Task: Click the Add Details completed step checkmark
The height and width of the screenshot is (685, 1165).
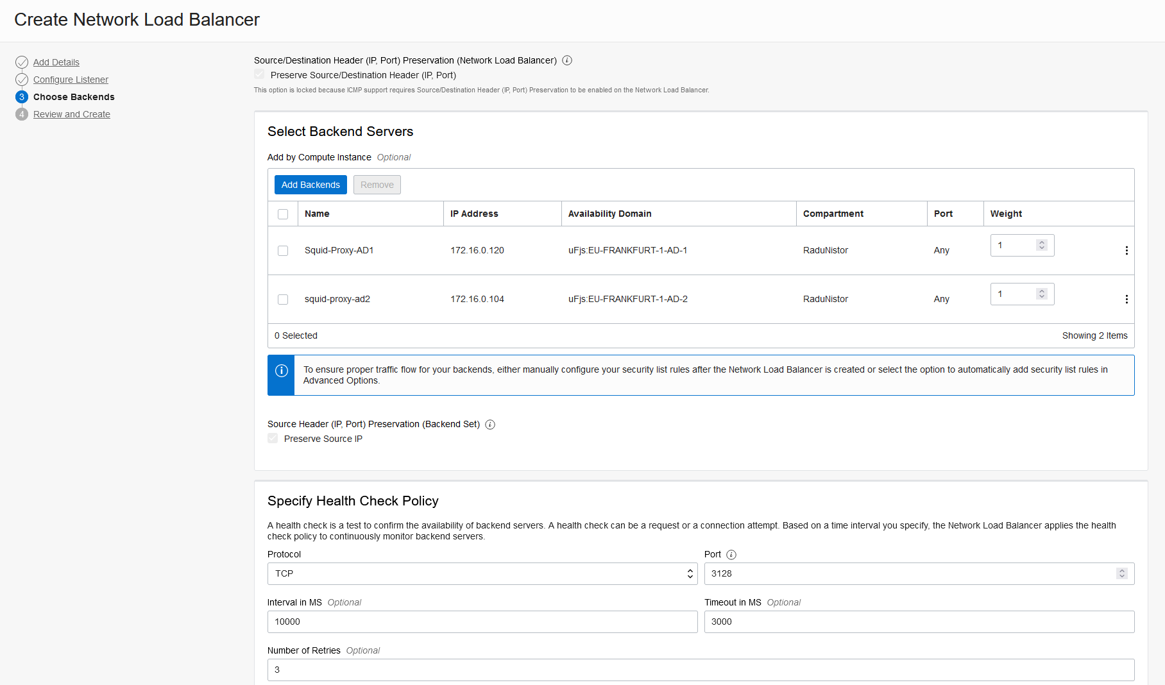Action: (22, 62)
